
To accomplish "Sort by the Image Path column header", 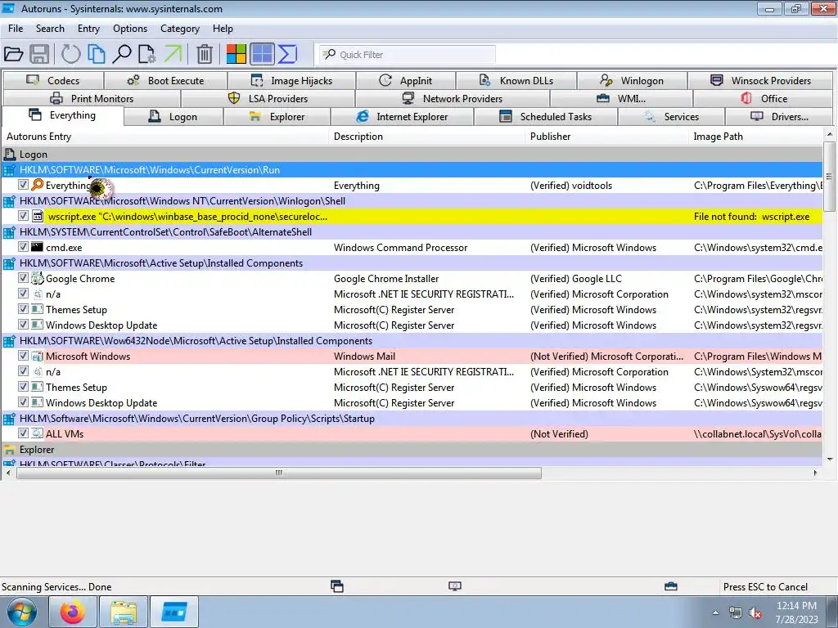I will coord(755,137).
